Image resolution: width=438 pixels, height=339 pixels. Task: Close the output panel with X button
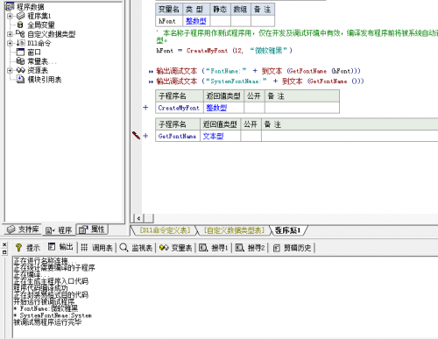pos(4,244)
